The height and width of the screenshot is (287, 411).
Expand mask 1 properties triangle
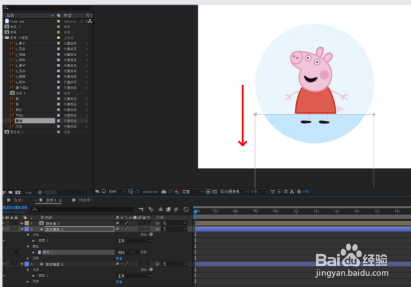tap(34, 252)
